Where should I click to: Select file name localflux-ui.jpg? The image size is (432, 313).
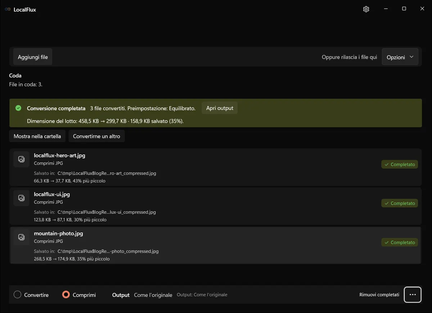click(52, 194)
